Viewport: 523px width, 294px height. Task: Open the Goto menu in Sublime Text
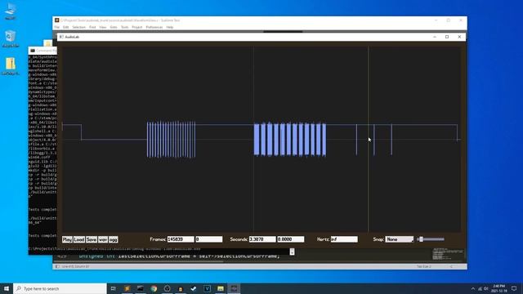(x=114, y=27)
